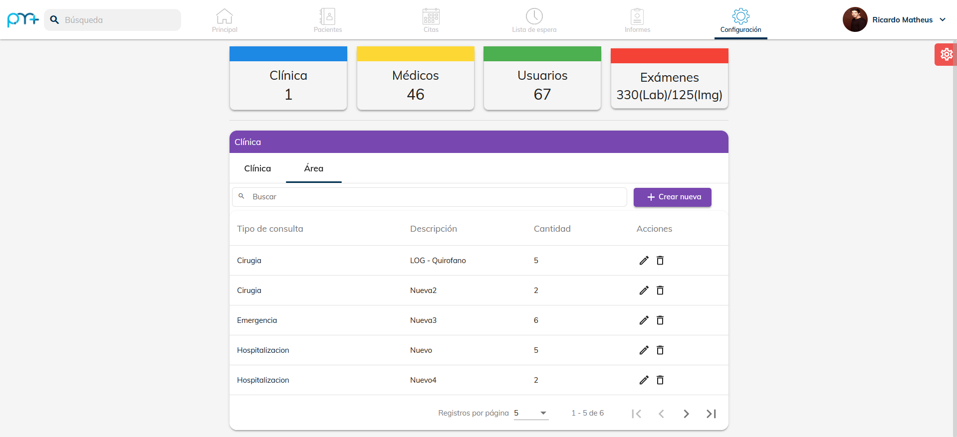This screenshot has height=437, width=957.
Task: Edit the LOG - Quirofano row
Action: click(x=644, y=261)
